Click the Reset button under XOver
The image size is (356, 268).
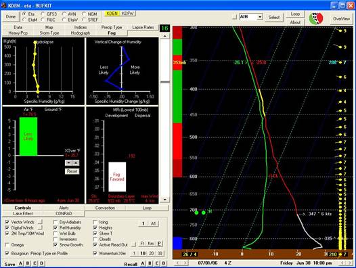click(72, 171)
